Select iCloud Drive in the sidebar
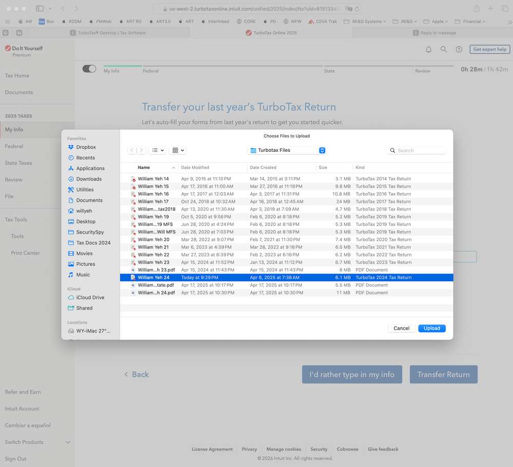This screenshot has width=513, height=467. 90,298
